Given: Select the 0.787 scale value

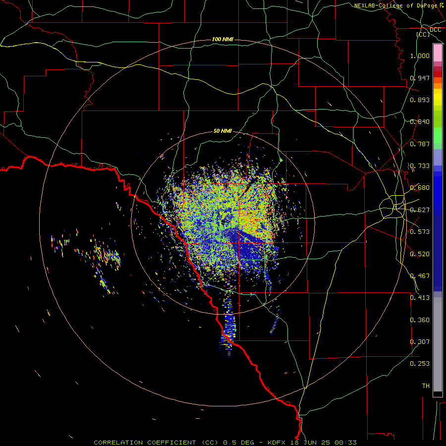Looking at the screenshot, I should [420, 144].
